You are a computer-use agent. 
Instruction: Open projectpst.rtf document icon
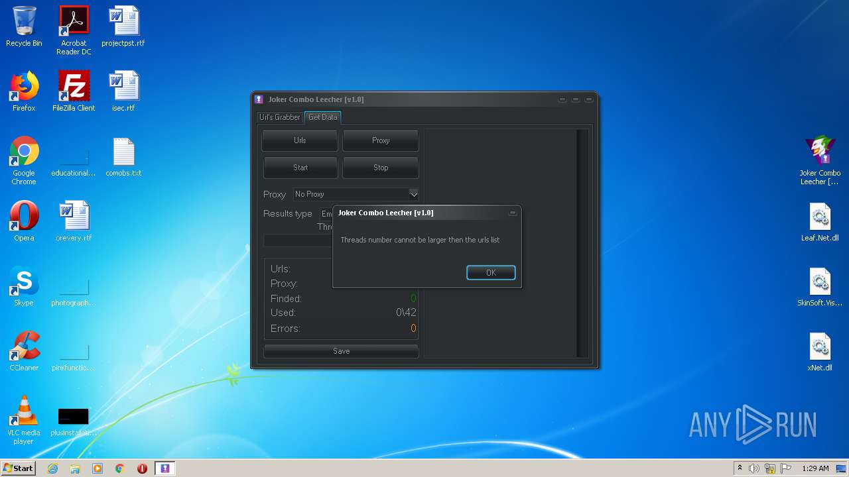(123, 26)
